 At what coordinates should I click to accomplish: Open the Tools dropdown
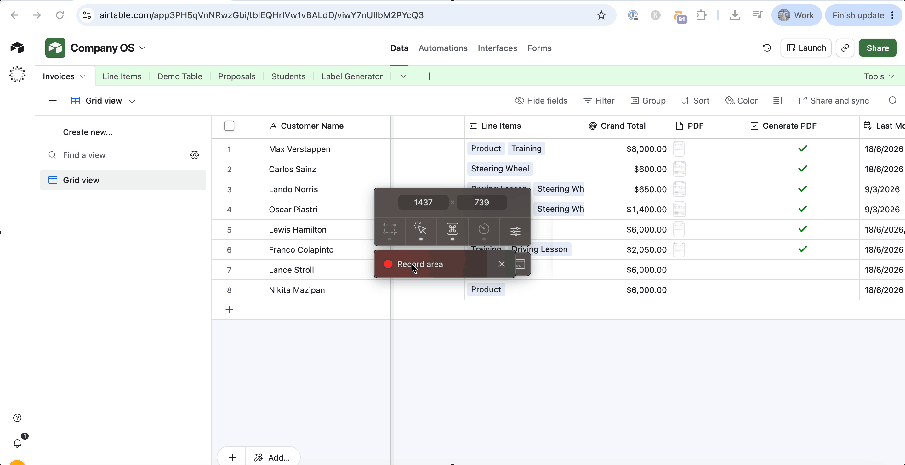pos(879,76)
